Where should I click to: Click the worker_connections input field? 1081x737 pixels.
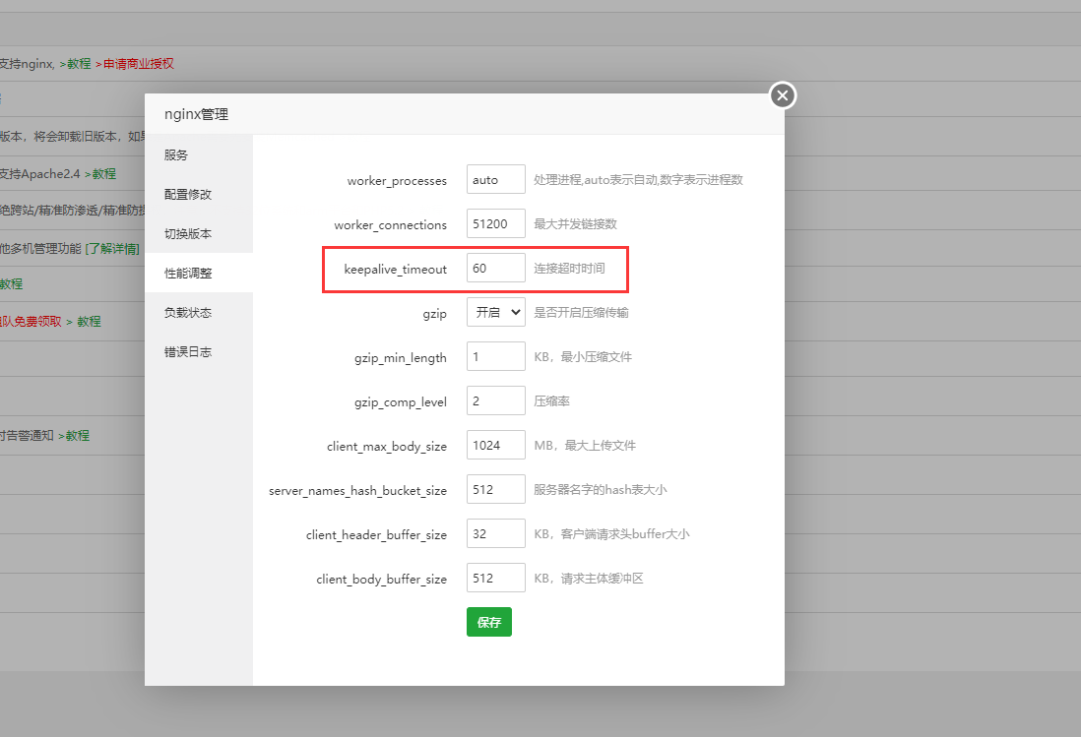(x=495, y=224)
